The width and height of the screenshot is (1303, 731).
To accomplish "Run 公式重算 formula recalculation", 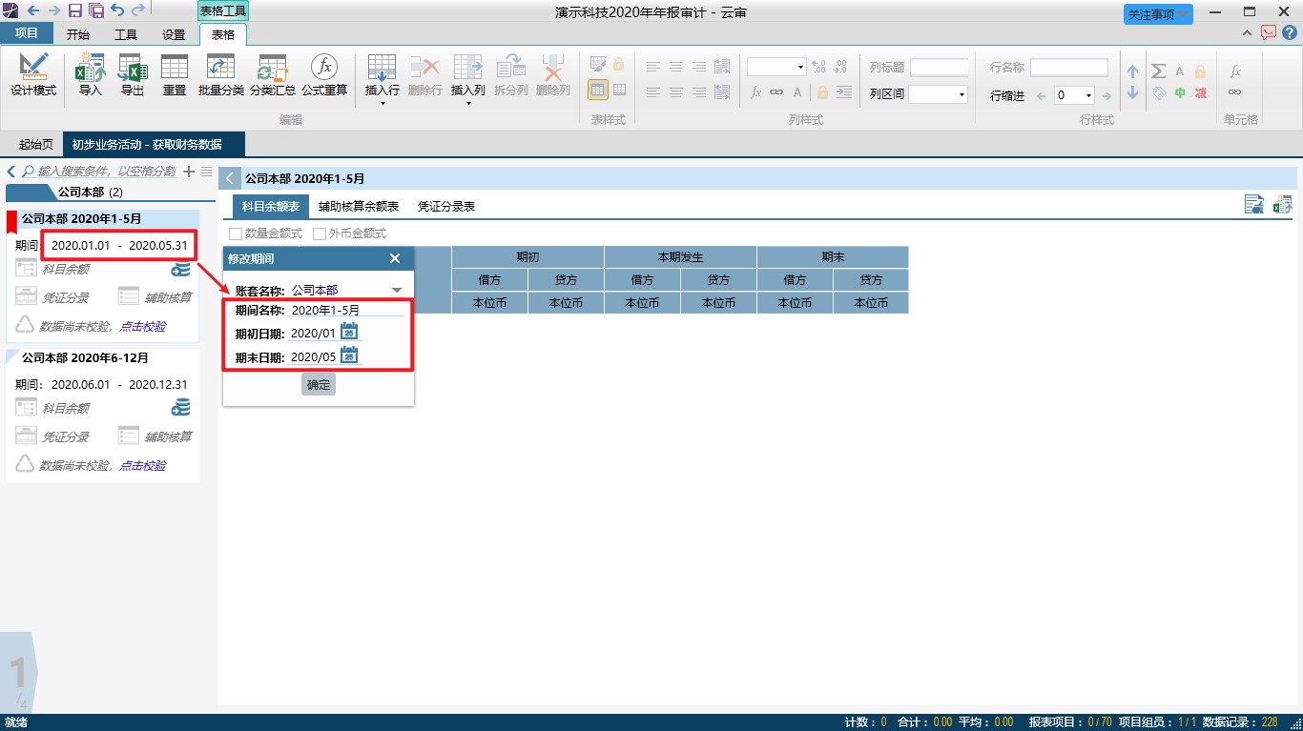I will [x=324, y=74].
